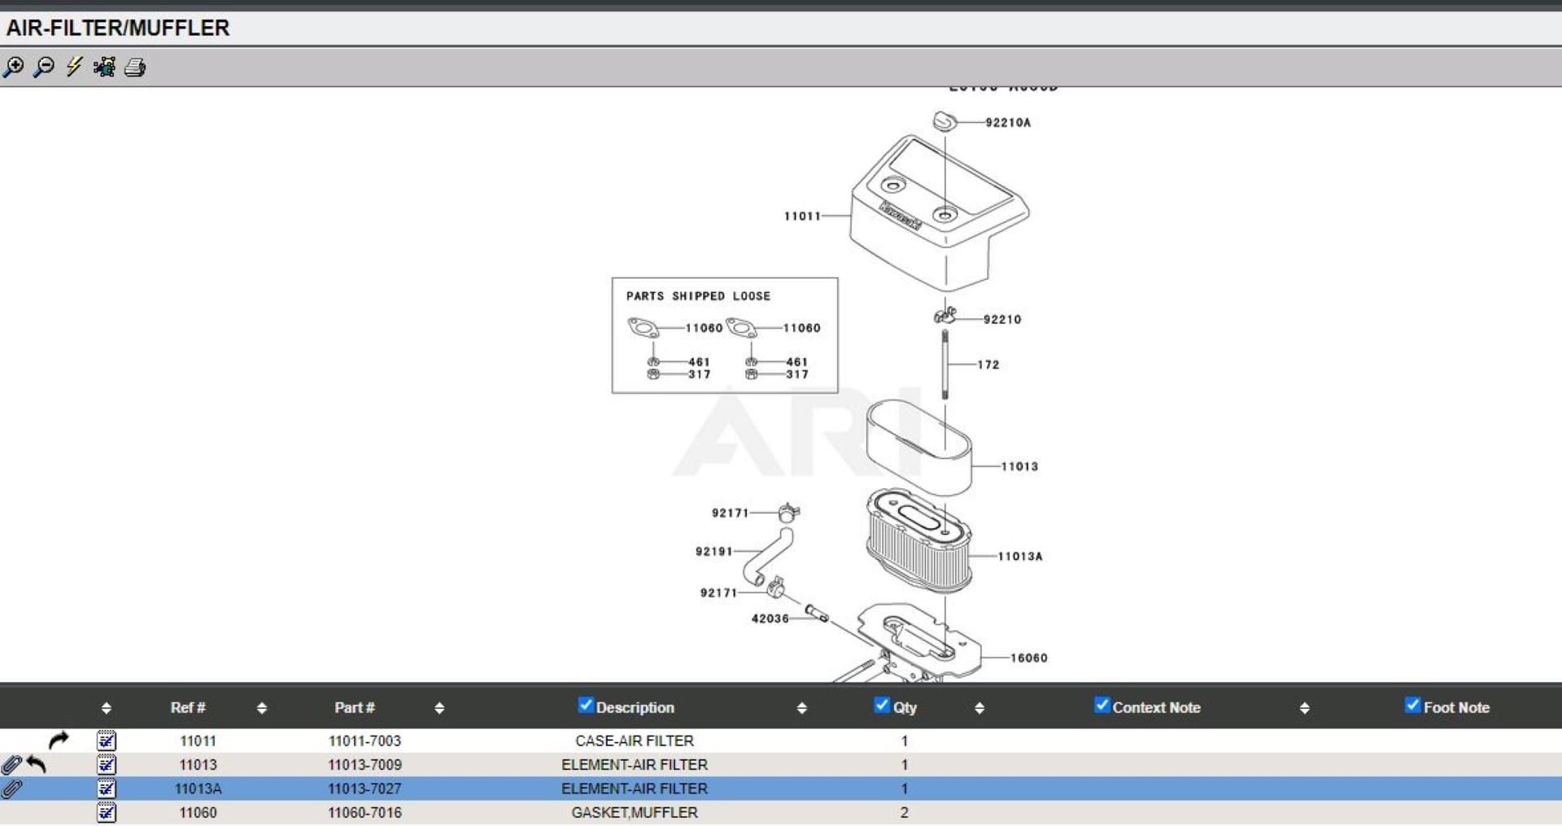Click the 92210A label in the diagram
Screen dimensions: 1562x826
[x=1007, y=123]
